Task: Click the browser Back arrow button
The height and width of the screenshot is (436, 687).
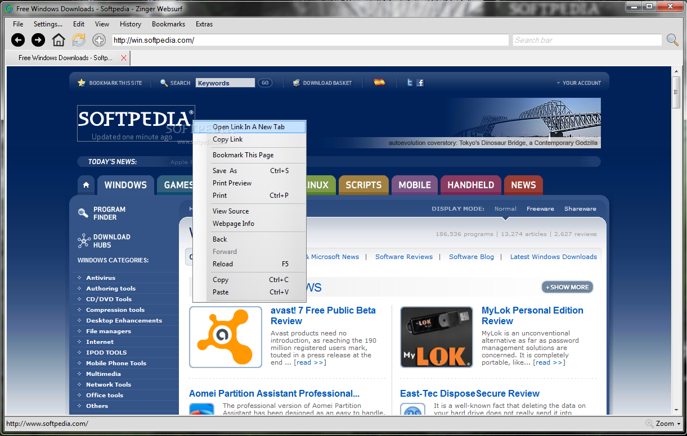Action: click(x=18, y=40)
